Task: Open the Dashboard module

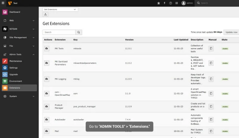Action: [19, 12]
